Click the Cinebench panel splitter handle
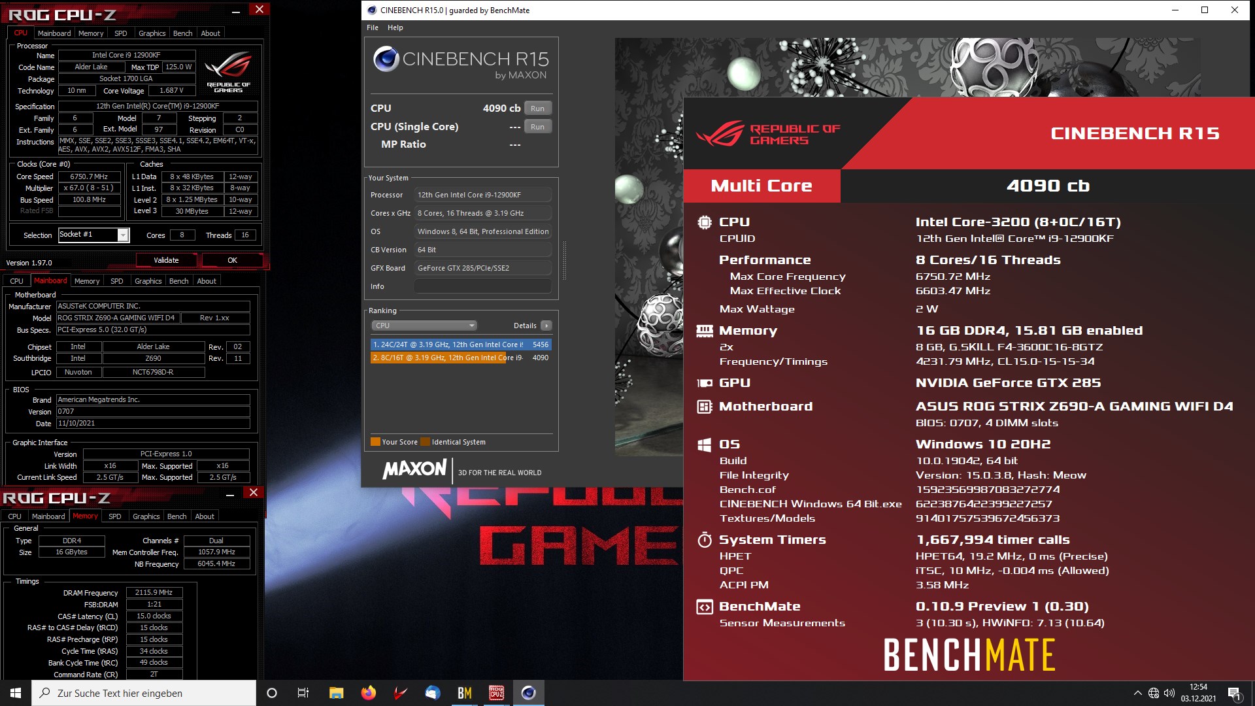The width and height of the screenshot is (1255, 706). tap(564, 260)
